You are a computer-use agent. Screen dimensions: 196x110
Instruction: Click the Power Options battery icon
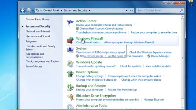point(70,74)
